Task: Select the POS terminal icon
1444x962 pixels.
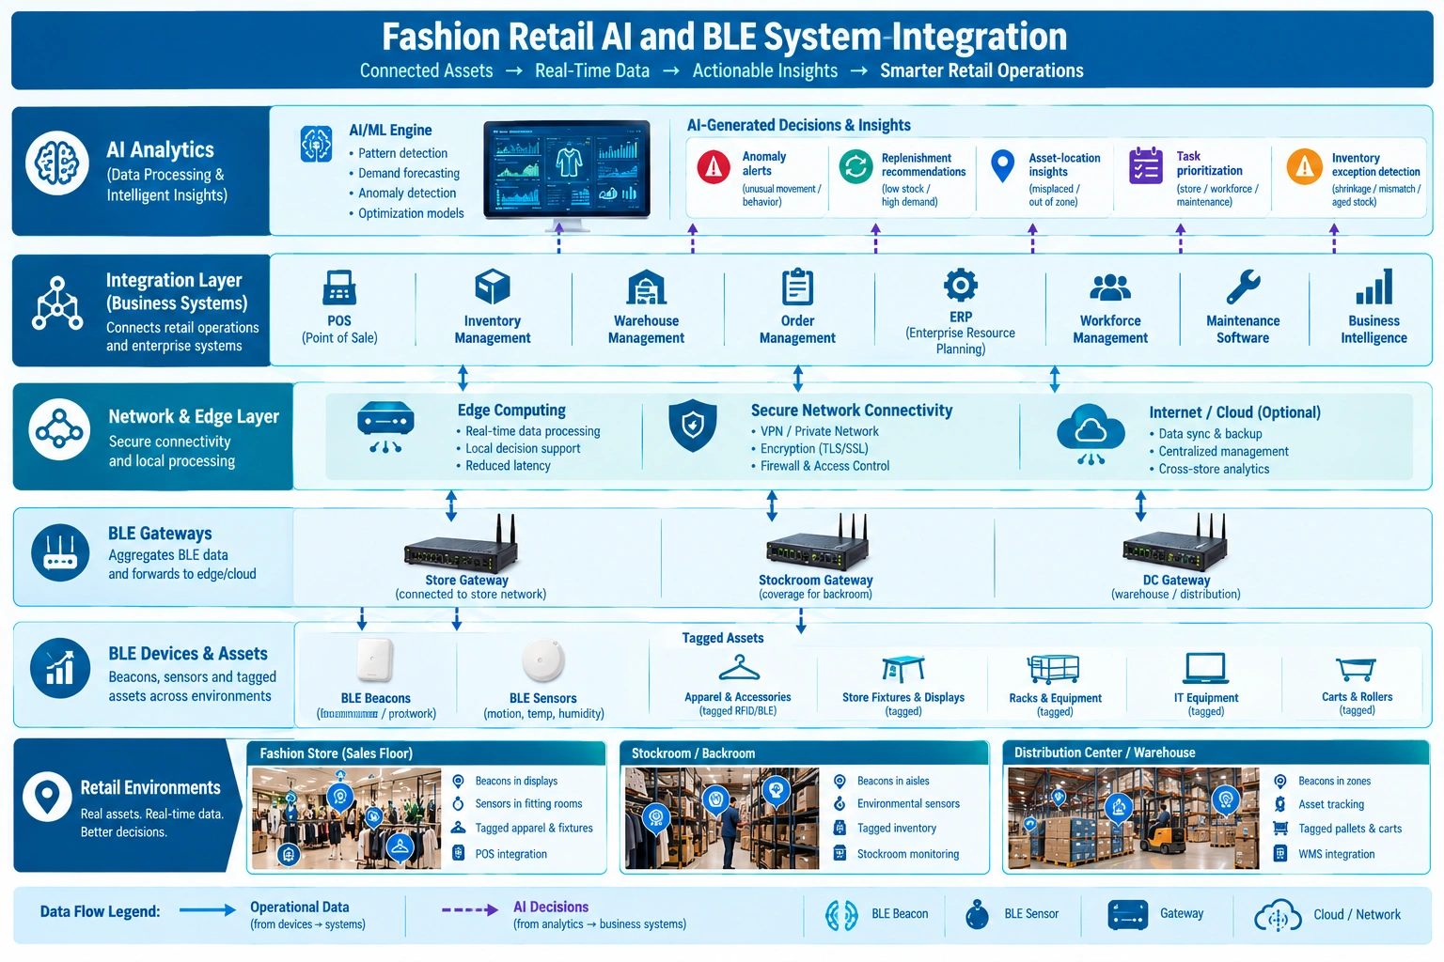Action: point(339,287)
